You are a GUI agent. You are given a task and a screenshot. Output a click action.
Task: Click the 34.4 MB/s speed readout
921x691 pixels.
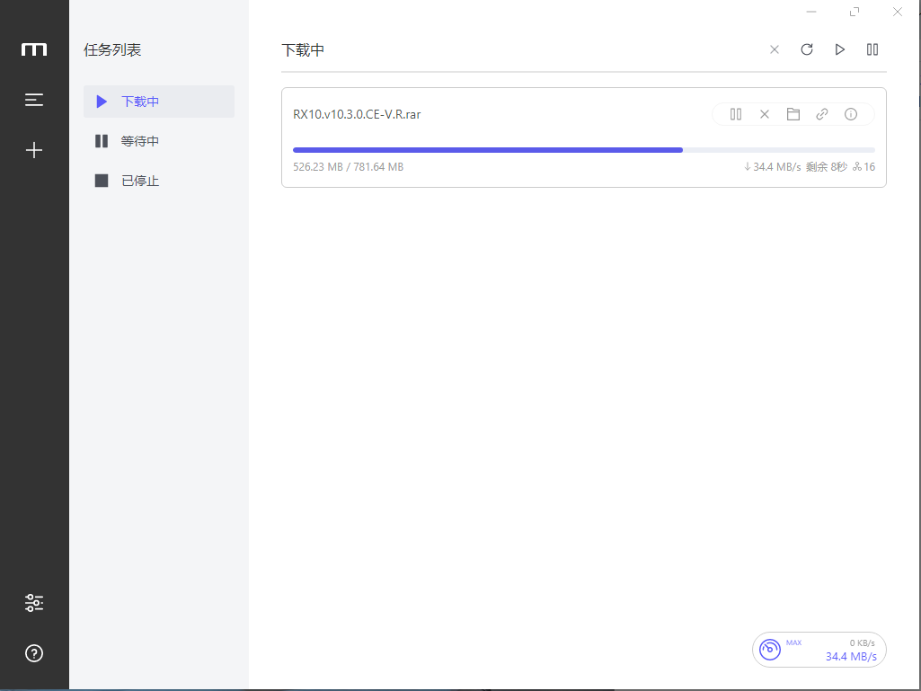[850, 656]
